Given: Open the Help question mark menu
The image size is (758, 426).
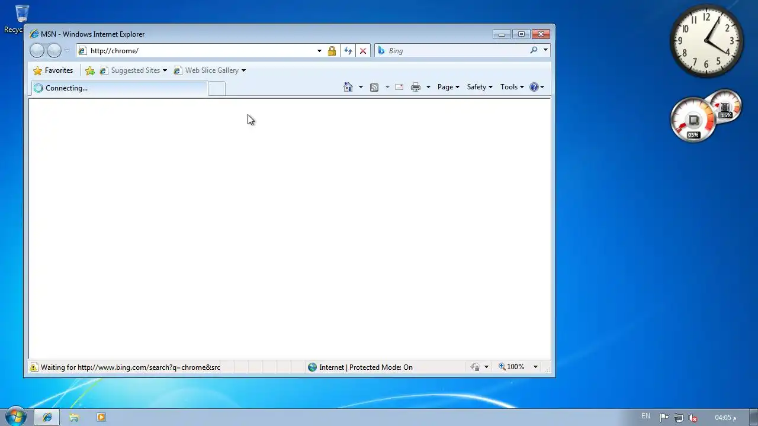Looking at the screenshot, I should pyautogui.click(x=537, y=87).
